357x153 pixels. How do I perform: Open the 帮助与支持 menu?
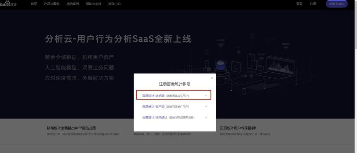pos(94,4)
